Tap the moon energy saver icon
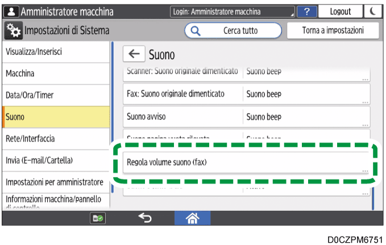 click(x=372, y=11)
